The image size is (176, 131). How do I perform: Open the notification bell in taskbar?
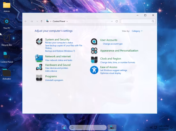pyautogui.click(x=172, y=128)
